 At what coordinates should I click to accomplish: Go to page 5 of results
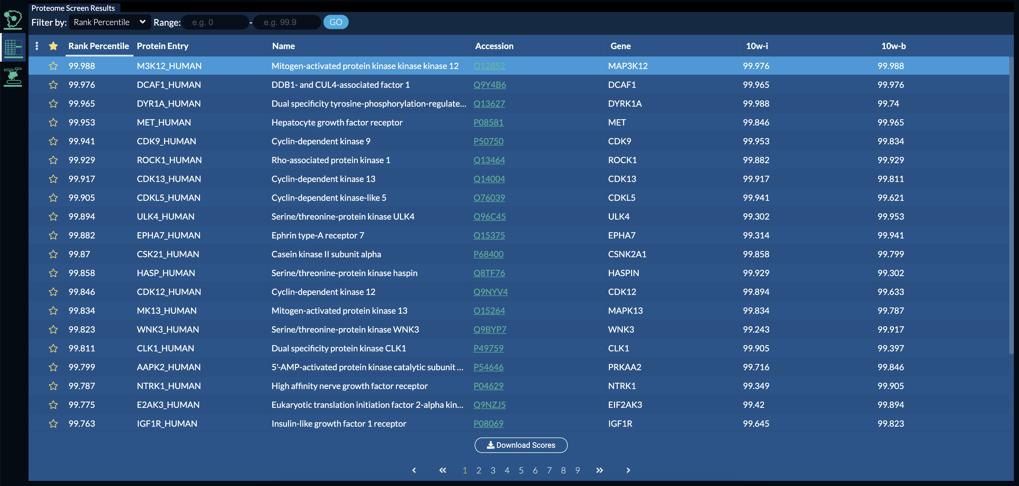[521, 470]
